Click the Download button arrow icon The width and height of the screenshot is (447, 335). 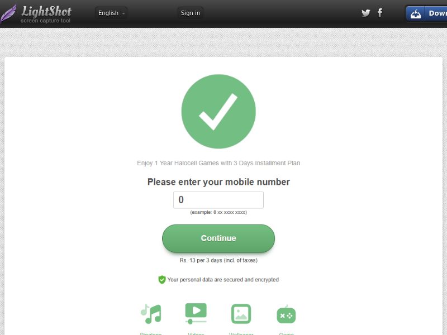point(415,13)
